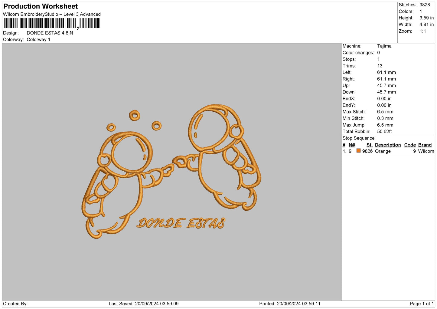Click the Production Worksheet title

[x=41, y=6]
